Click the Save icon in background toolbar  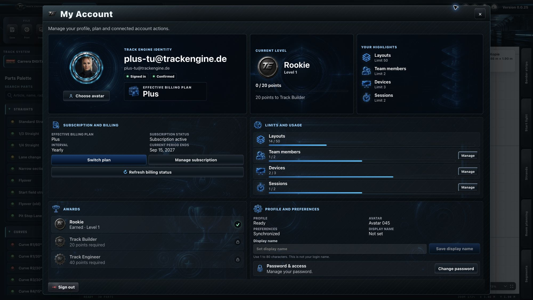[x=12, y=30]
